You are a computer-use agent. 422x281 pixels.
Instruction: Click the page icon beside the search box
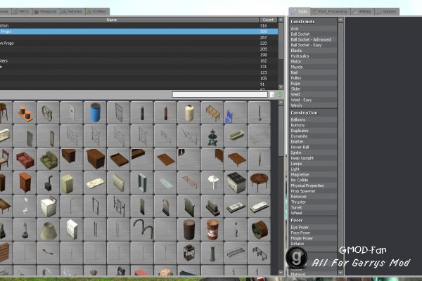pyautogui.click(x=272, y=94)
